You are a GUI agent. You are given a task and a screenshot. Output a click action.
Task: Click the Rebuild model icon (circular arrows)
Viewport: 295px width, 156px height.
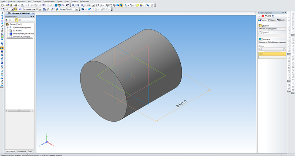pyautogui.click(x=97, y=5)
